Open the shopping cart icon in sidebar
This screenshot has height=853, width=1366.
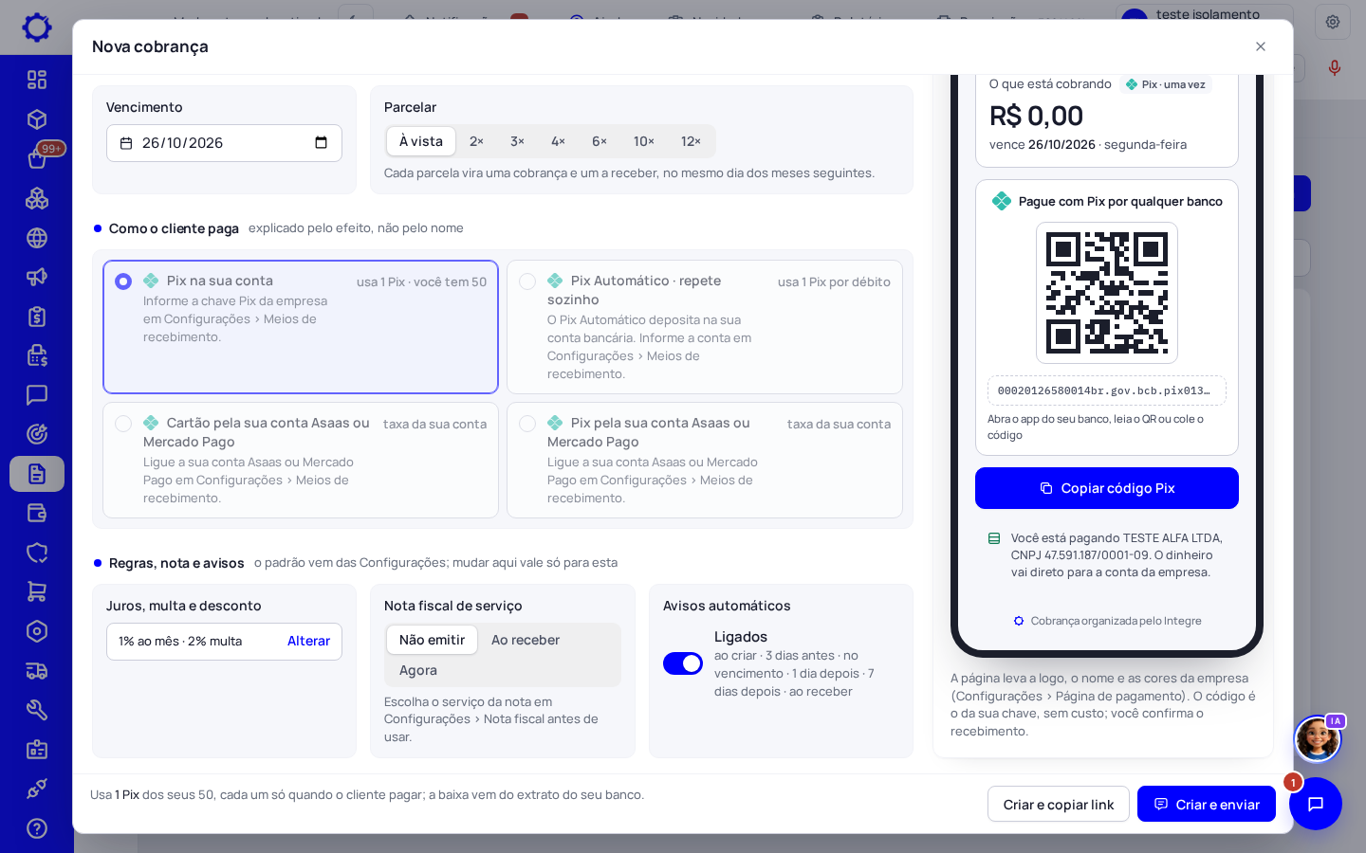coord(37,591)
